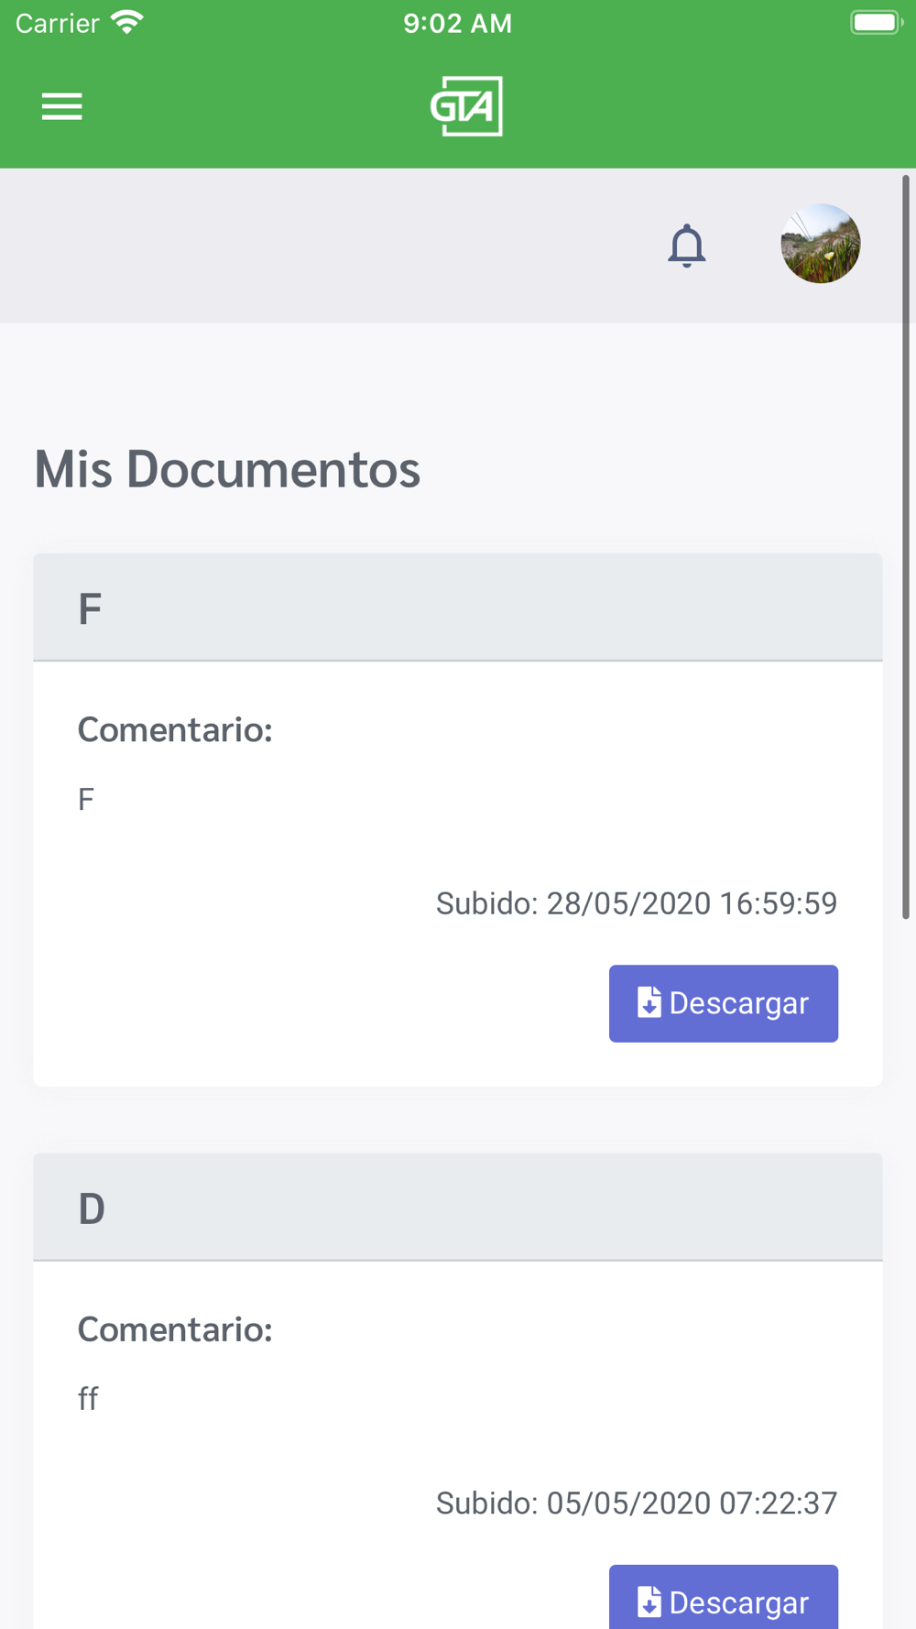
Task: Tap the 9:02 AM clock in status bar
Action: (x=458, y=23)
